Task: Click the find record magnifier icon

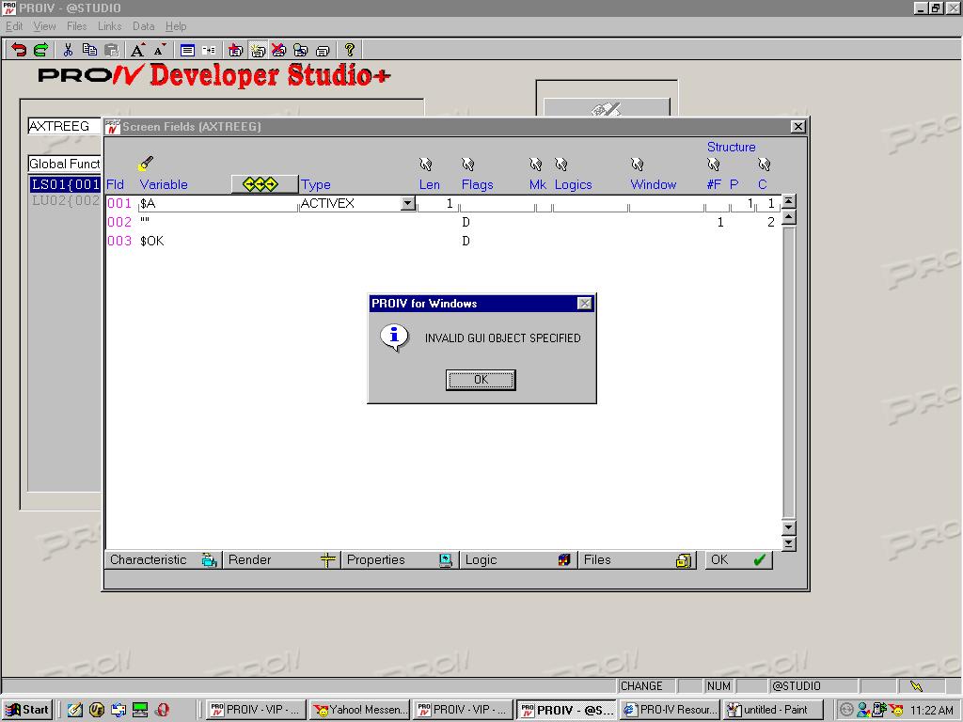Action: [300, 51]
